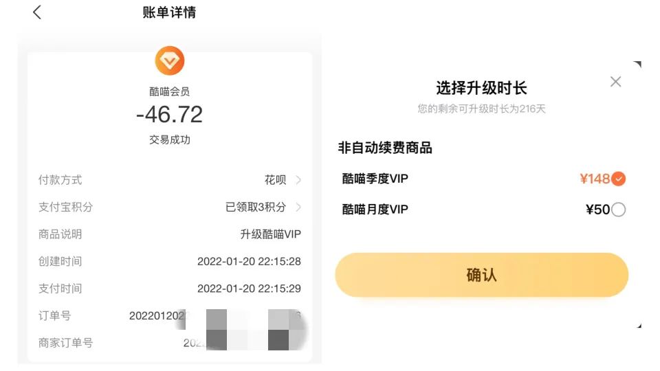The image size is (660, 371).
Task: Open the 花呗 payment method link
Action: 275,180
